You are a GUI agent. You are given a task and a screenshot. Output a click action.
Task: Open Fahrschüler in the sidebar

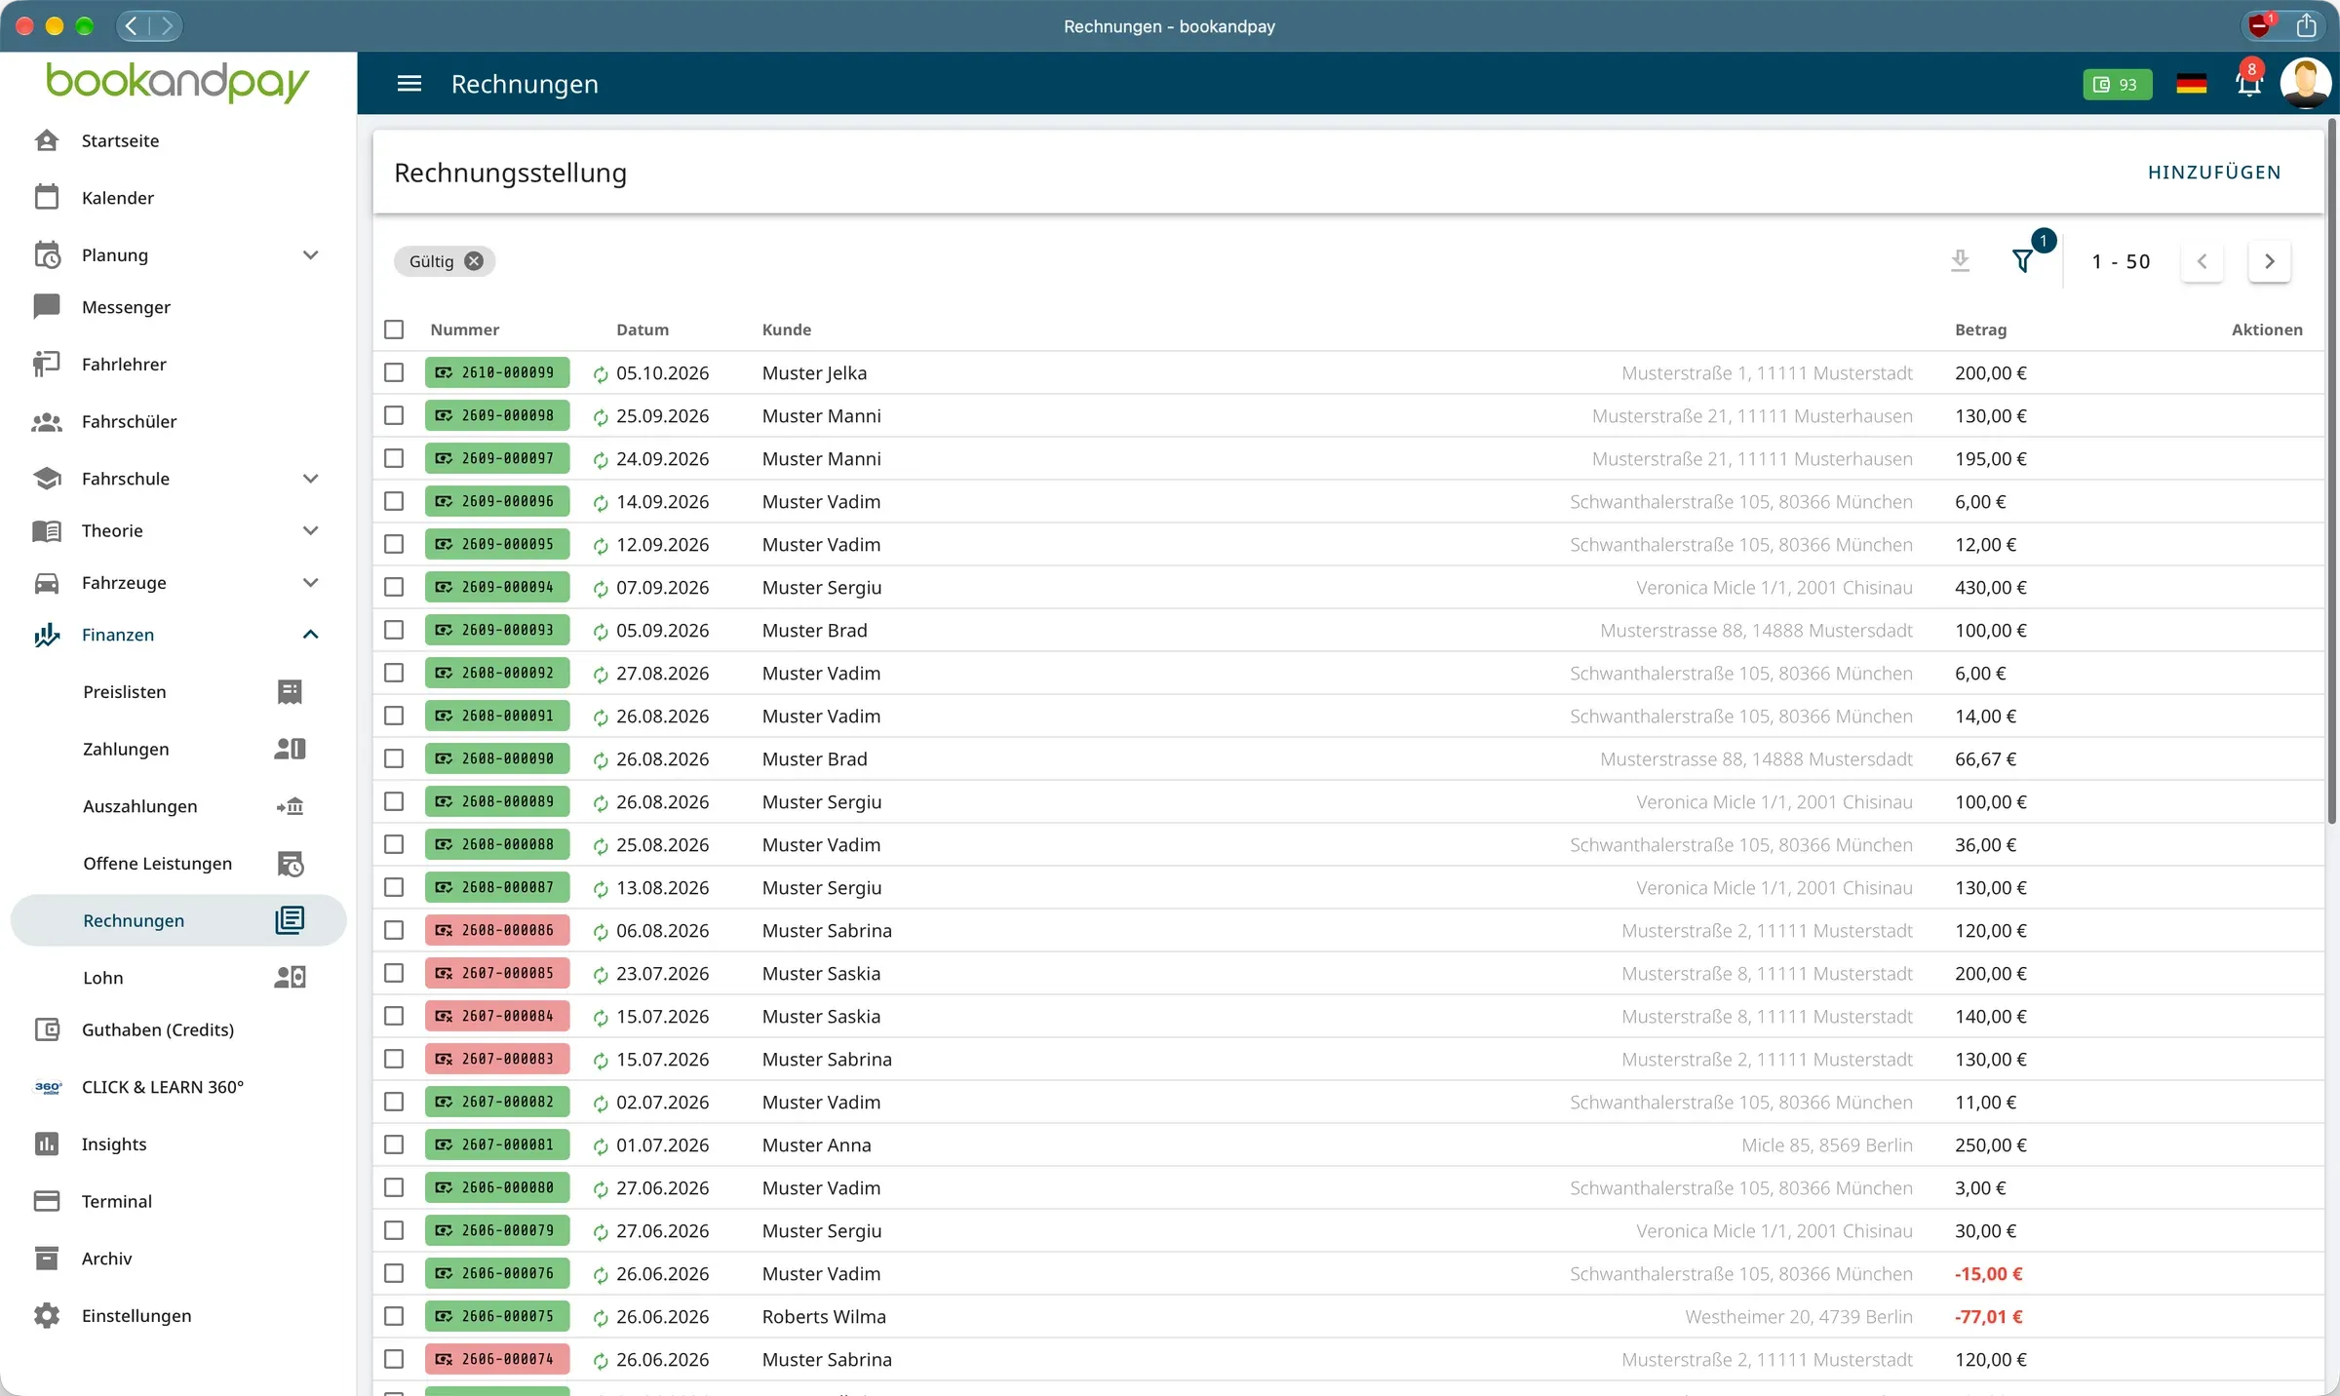[178, 421]
